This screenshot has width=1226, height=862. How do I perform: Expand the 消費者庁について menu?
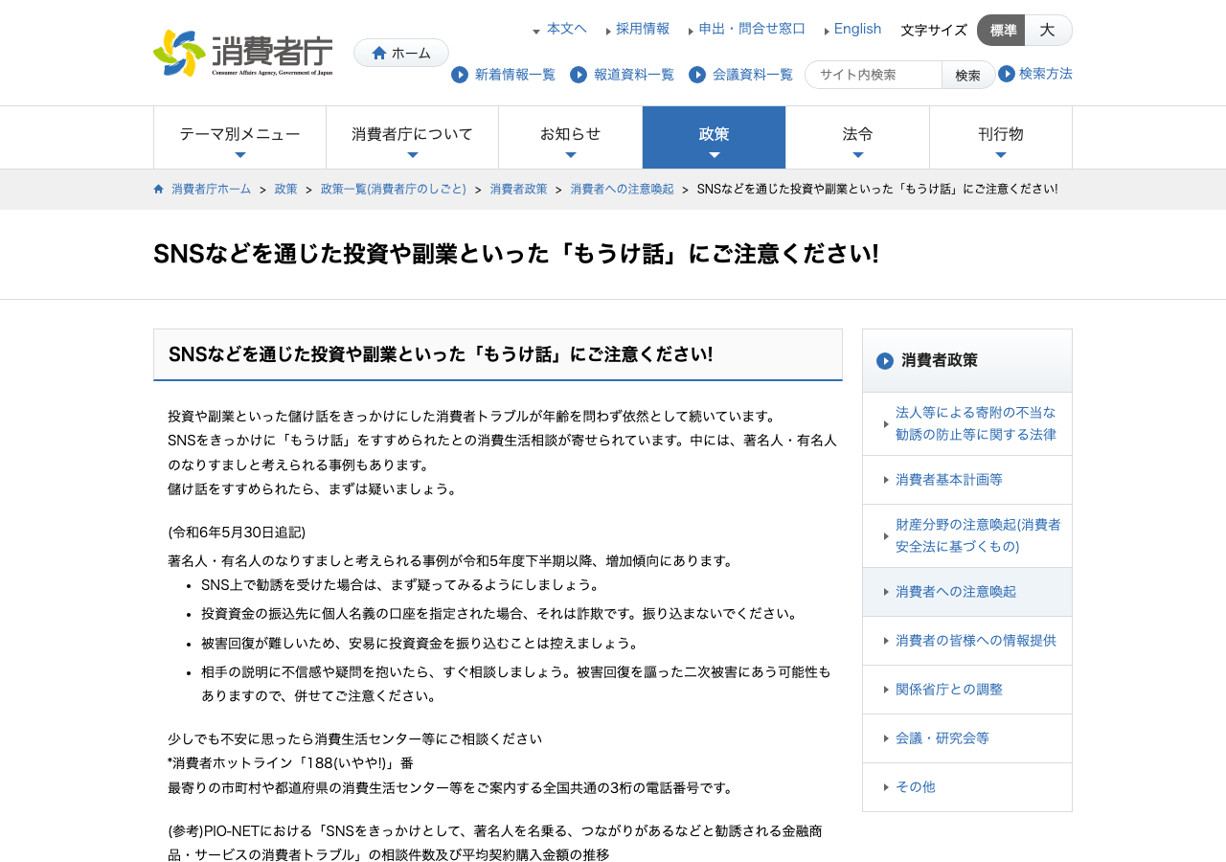click(x=412, y=137)
